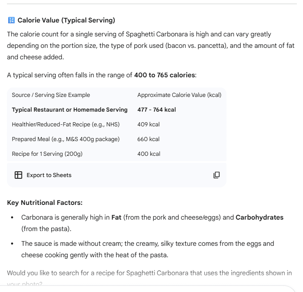Click the '409 kcal' value cell
This screenshot has width=303, height=292.
tap(148, 124)
